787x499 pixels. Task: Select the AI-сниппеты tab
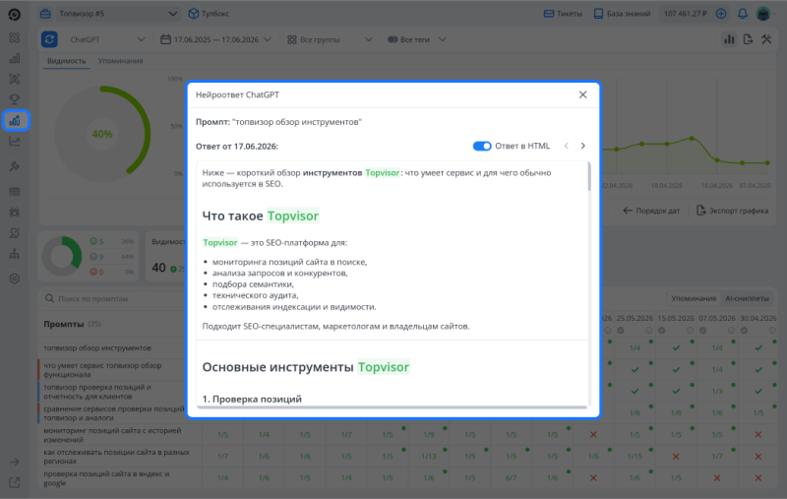point(747,298)
